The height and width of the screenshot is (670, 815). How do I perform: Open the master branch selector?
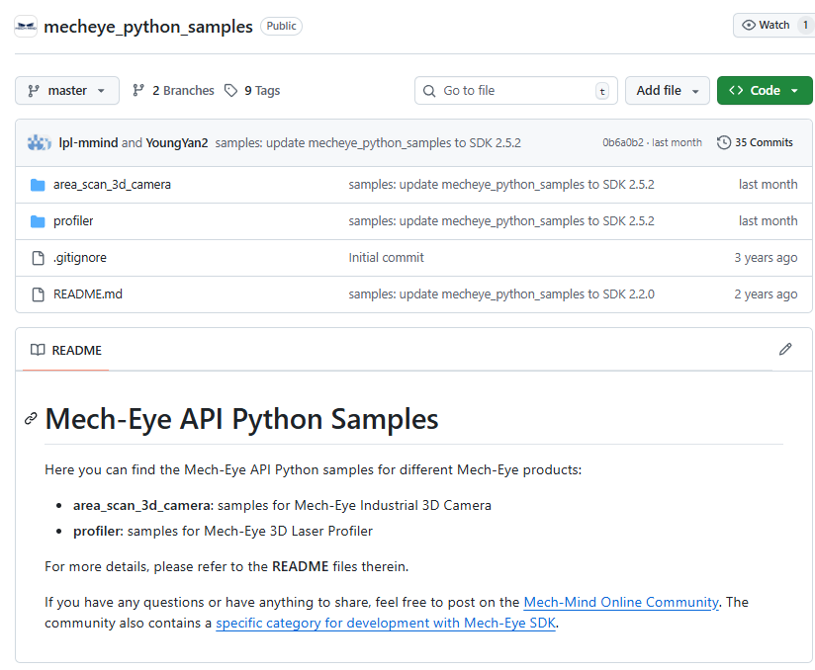pos(66,90)
